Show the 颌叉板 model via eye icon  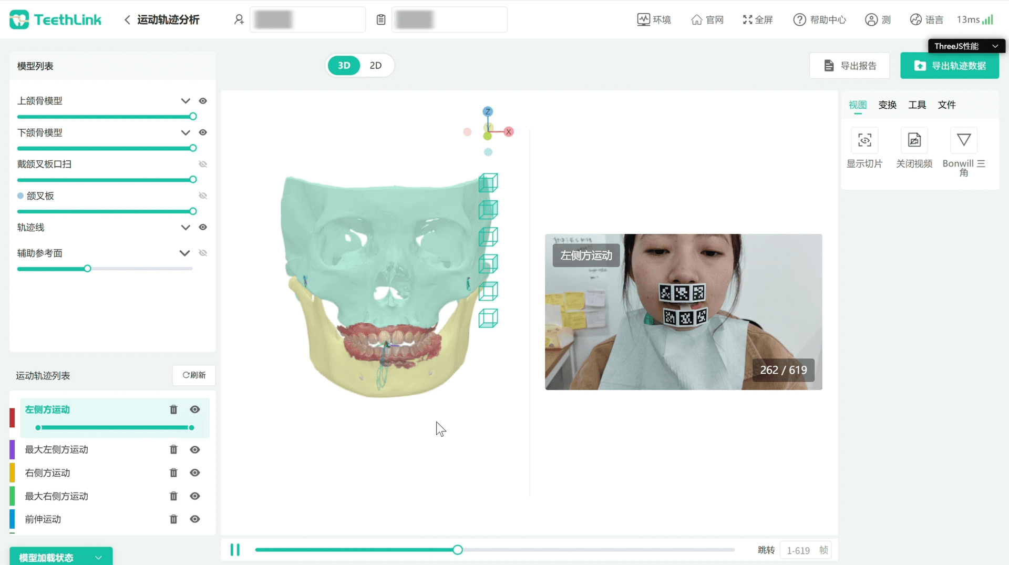coord(203,196)
